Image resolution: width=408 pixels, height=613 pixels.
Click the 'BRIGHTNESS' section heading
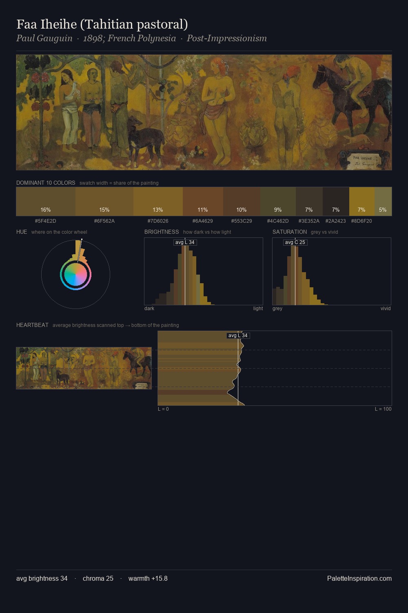tap(162, 232)
